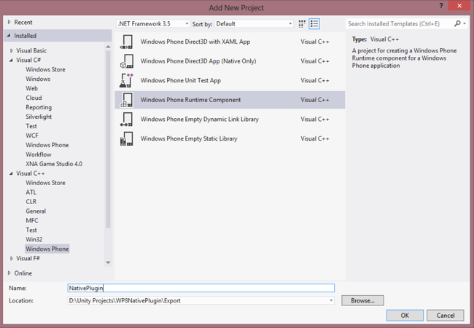The image size is (474, 328).
Task: Expand the Online templates section
Action: coord(9,273)
